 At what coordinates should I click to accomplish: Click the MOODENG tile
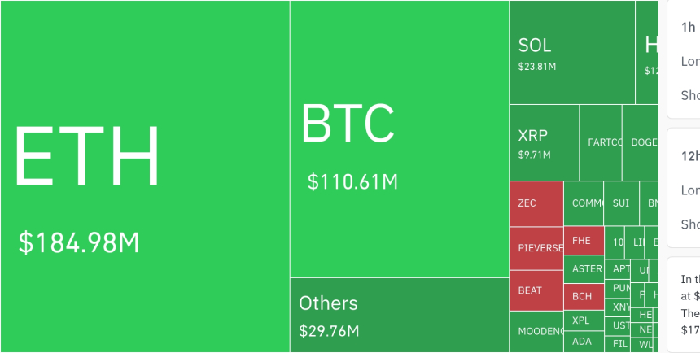click(536, 332)
